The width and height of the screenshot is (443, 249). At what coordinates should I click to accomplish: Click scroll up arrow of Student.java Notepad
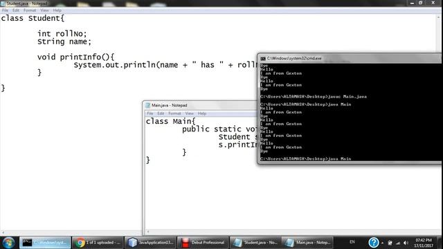tap(438, 17)
